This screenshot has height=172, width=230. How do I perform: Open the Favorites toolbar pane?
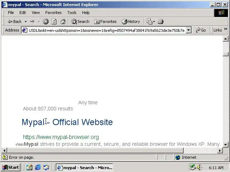pyautogui.click(x=105, y=21)
